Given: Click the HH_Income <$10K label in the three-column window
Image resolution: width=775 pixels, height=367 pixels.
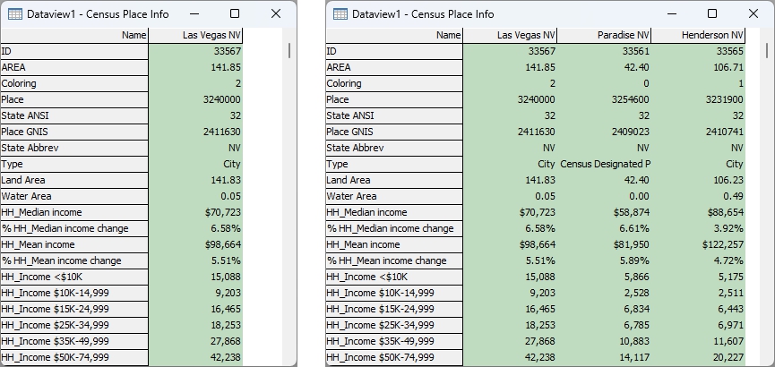Looking at the screenshot, I should click(394, 277).
